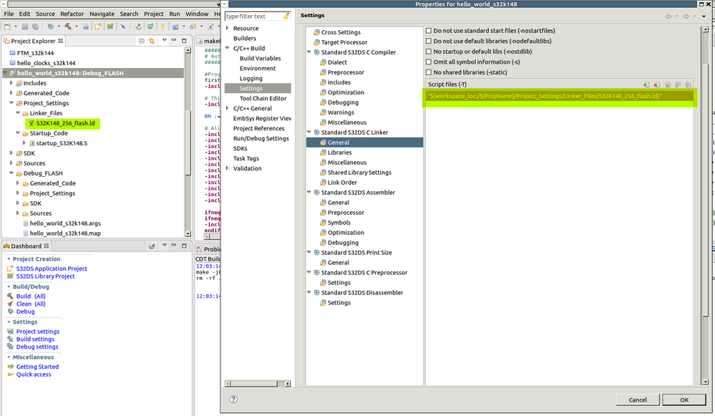Click the S32DS Application Project icon
Image resolution: width=715 pixels, height=416 pixels.
tap(10, 269)
